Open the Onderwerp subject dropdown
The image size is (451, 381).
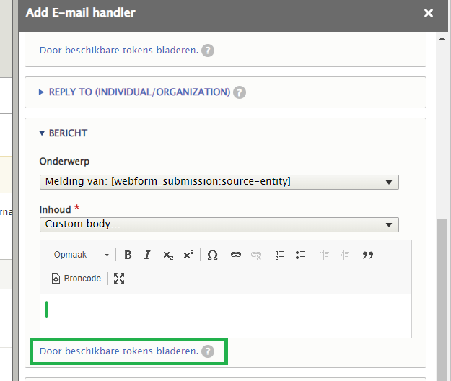pyautogui.click(x=219, y=182)
